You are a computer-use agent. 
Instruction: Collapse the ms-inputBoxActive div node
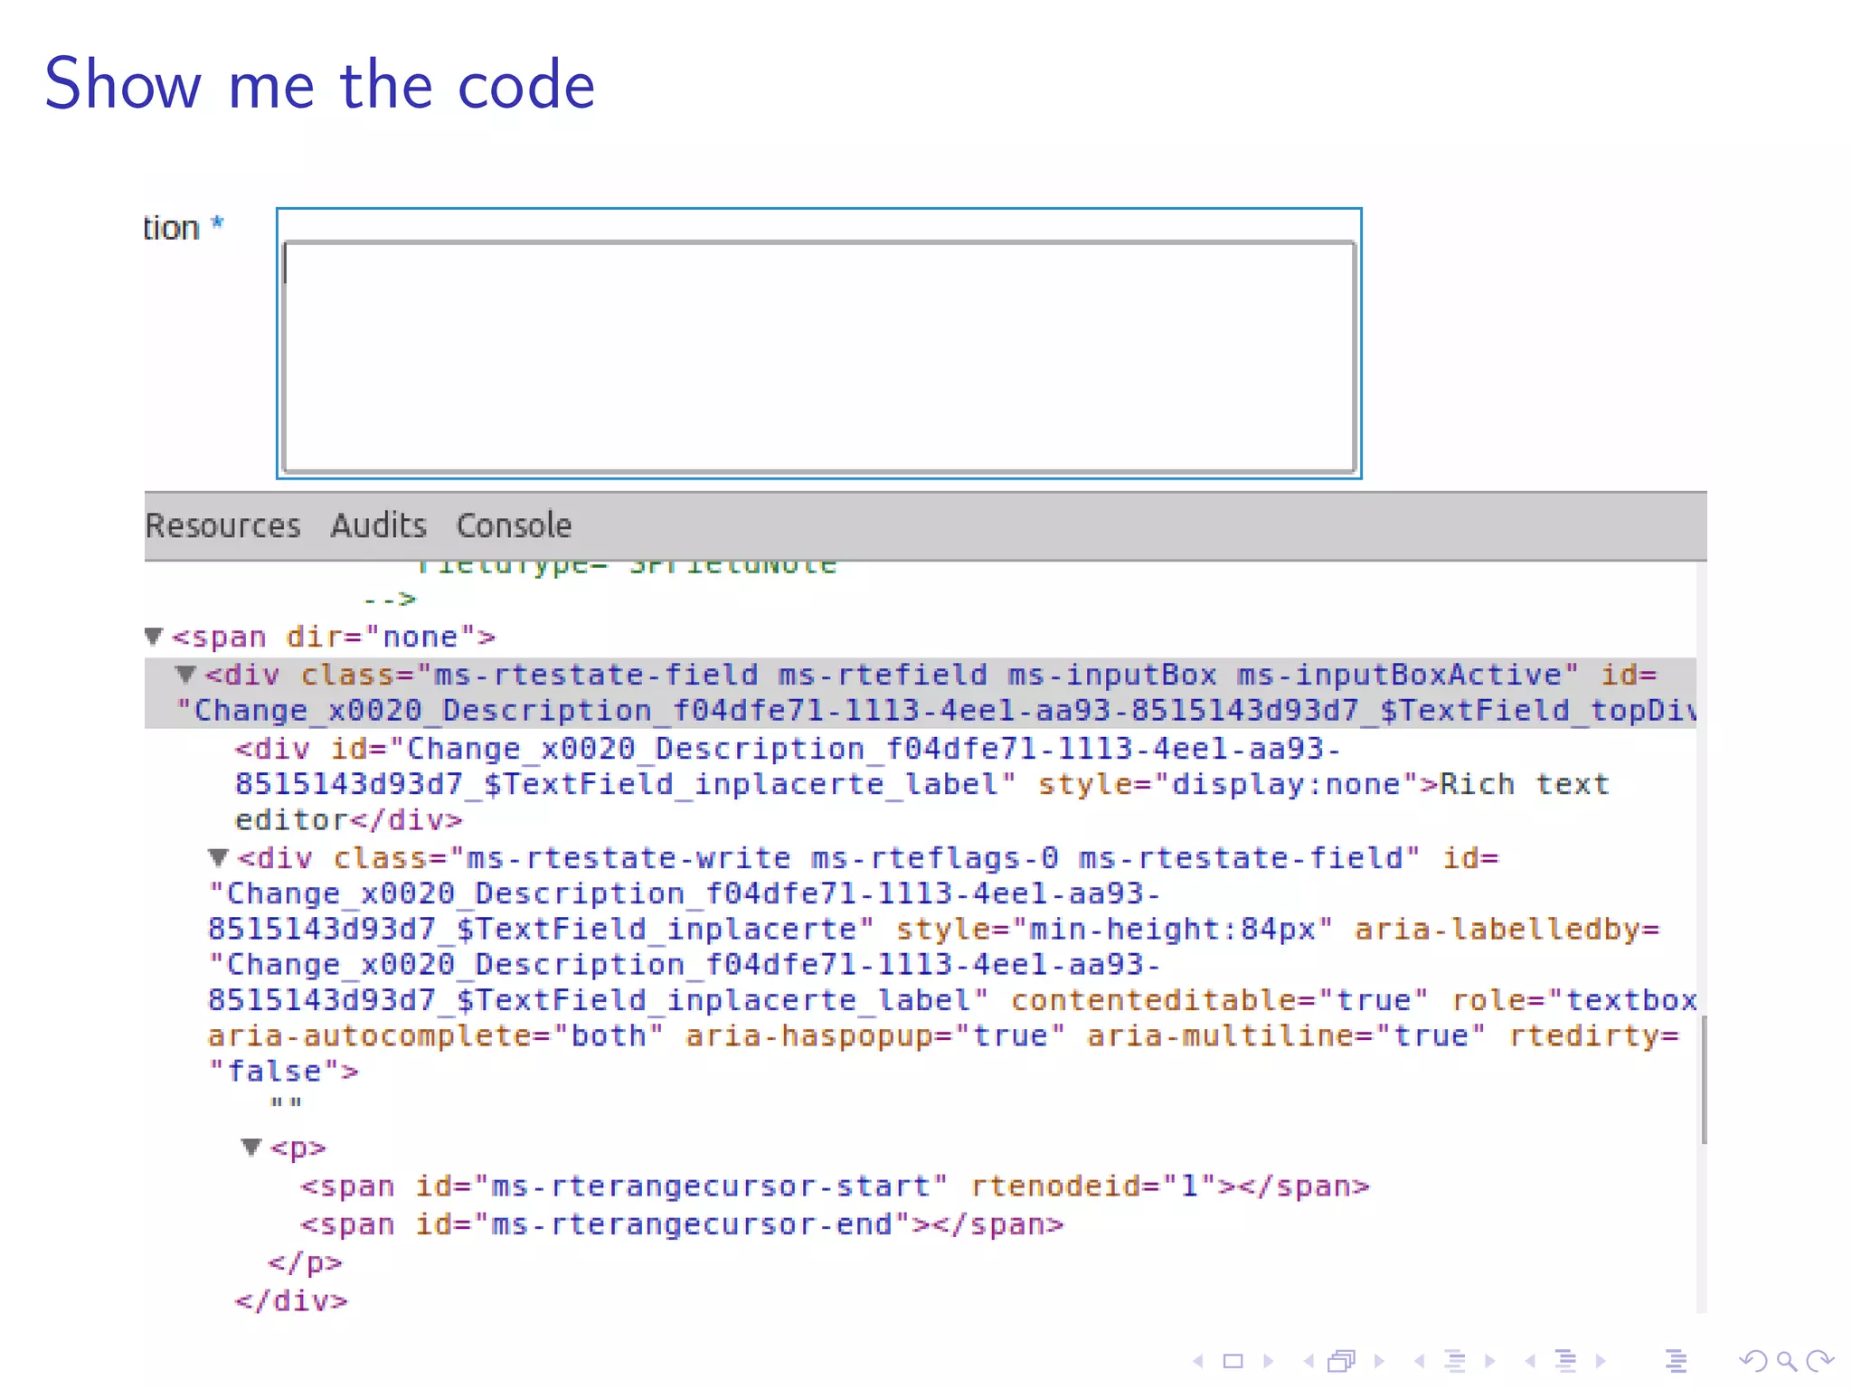pyautogui.click(x=186, y=675)
